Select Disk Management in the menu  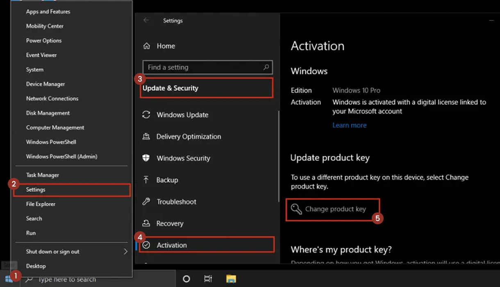(48, 113)
